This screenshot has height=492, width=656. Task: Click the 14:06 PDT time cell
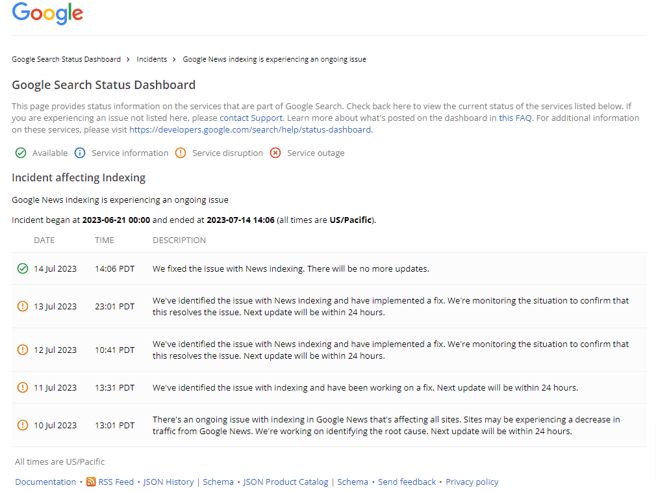point(114,269)
